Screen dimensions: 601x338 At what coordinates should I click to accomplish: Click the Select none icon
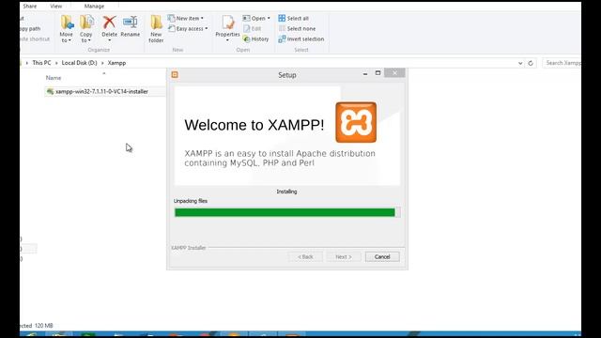click(282, 29)
